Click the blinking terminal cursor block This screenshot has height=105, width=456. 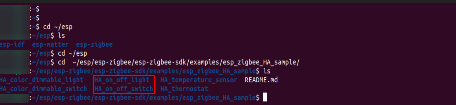(x=265, y=97)
